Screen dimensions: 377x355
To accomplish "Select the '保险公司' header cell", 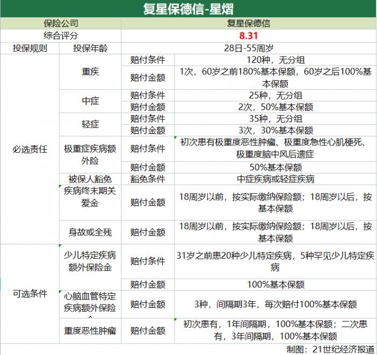I will point(61,24).
